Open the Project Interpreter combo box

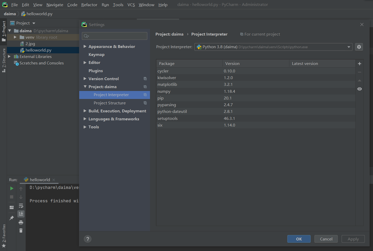(273, 47)
